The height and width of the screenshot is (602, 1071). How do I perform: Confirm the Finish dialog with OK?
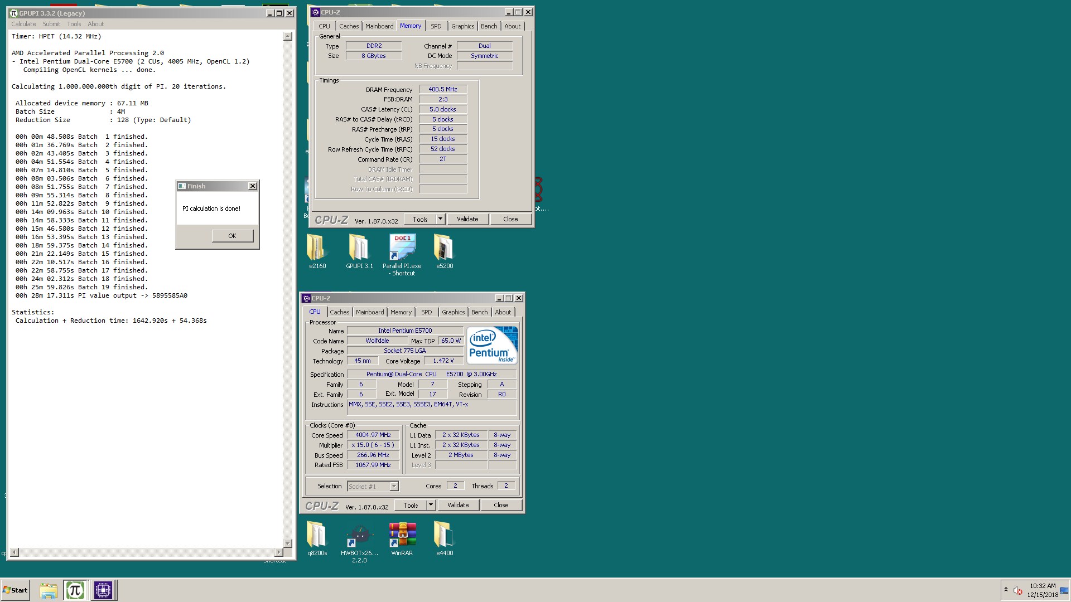tap(232, 236)
